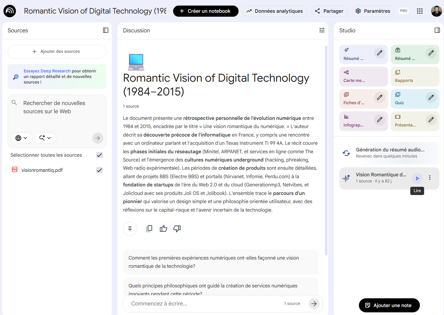Screen dimensions: 444x315
Task: Click the PRO badge
Action: click(x=404, y=11)
